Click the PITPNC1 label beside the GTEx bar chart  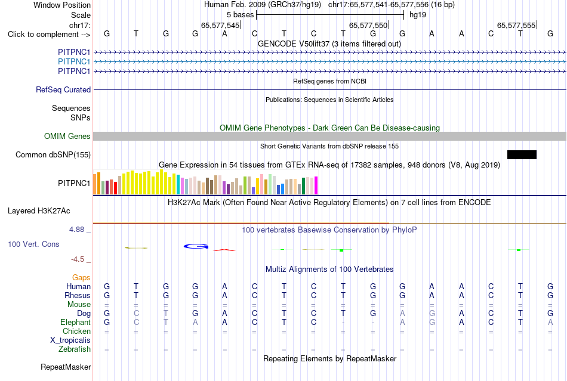click(74, 184)
